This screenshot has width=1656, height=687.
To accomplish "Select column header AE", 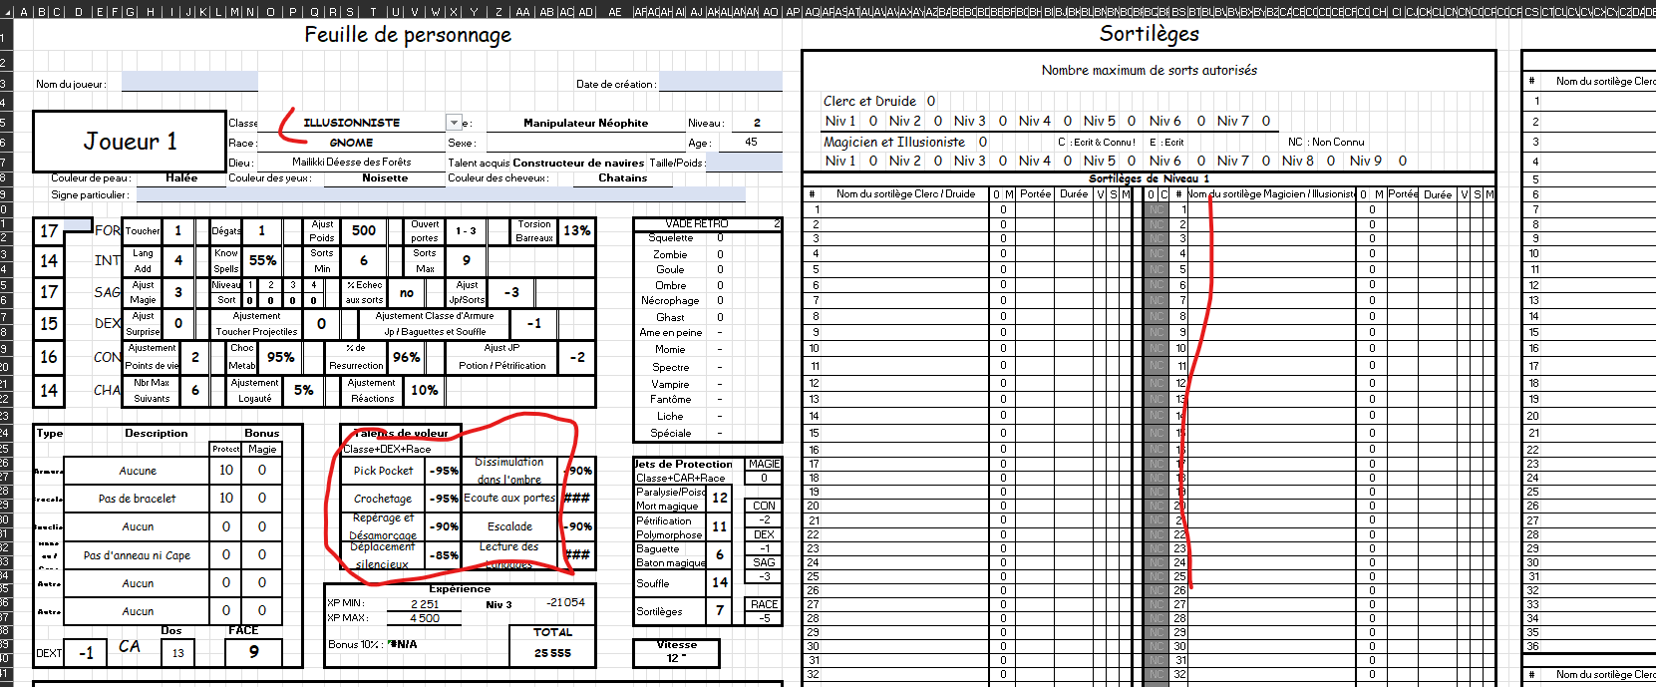I will tap(615, 12).
